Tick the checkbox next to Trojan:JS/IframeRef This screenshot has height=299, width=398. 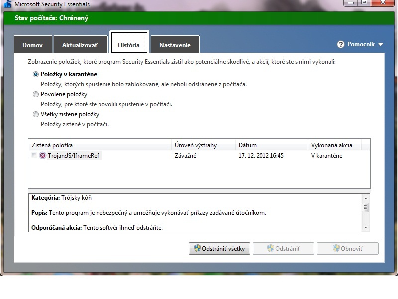34,156
